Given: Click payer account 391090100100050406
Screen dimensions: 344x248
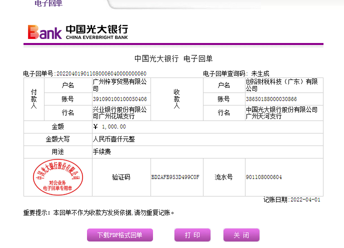Looking at the screenshot, I should [x=120, y=99].
